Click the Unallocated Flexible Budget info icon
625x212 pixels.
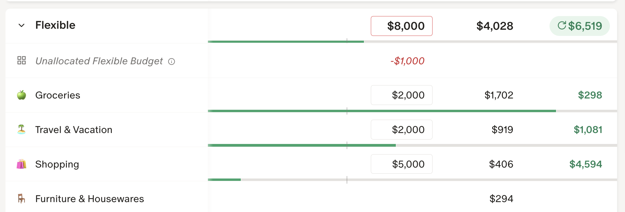point(172,62)
